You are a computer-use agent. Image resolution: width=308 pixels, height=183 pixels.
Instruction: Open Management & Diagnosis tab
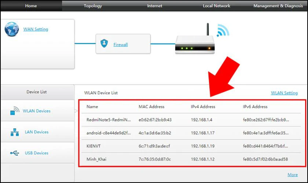[278, 6]
